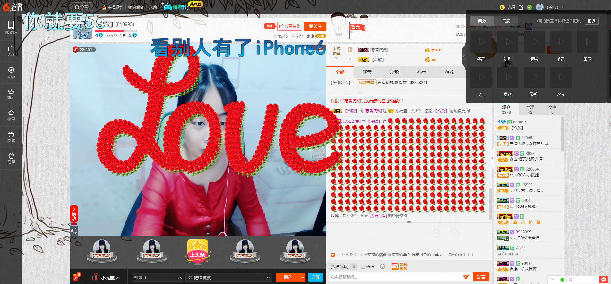Open 签约后台 contract backend link
This screenshot has height=284, width=611.
[136, 7]
